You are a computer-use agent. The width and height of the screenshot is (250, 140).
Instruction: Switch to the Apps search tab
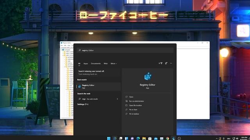click(x=86, y=63)
